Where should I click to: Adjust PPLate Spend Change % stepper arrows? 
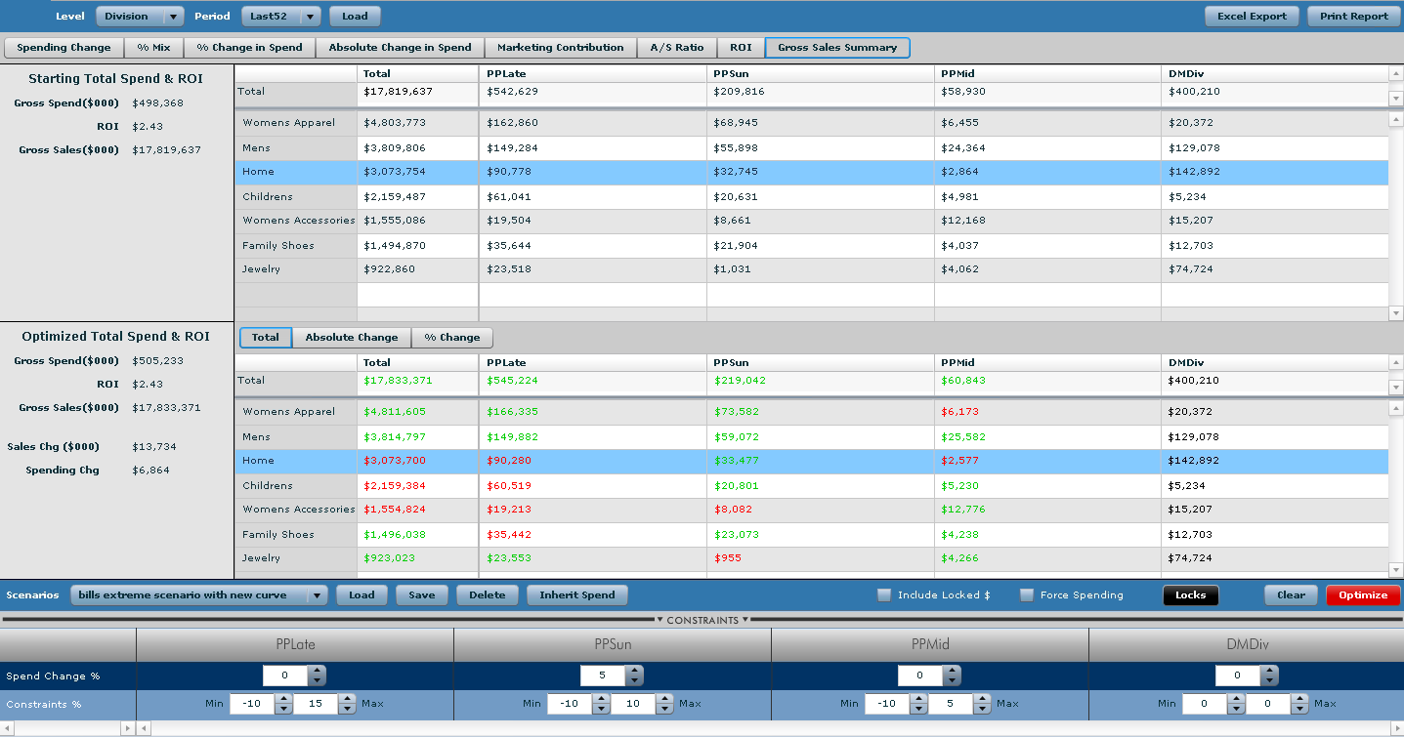[317, 676]
